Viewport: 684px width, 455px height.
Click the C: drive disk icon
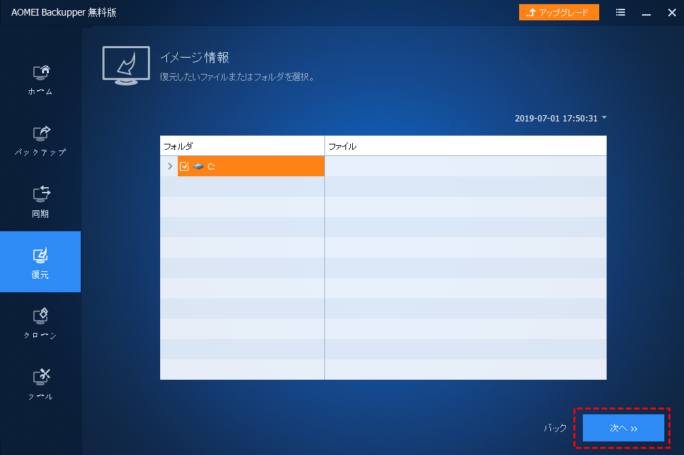(198, 166)
